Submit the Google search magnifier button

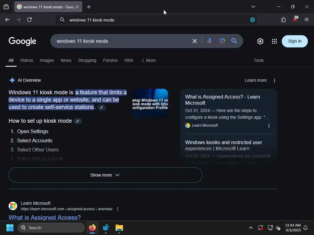pyautogui.click(x=234, y=41)
